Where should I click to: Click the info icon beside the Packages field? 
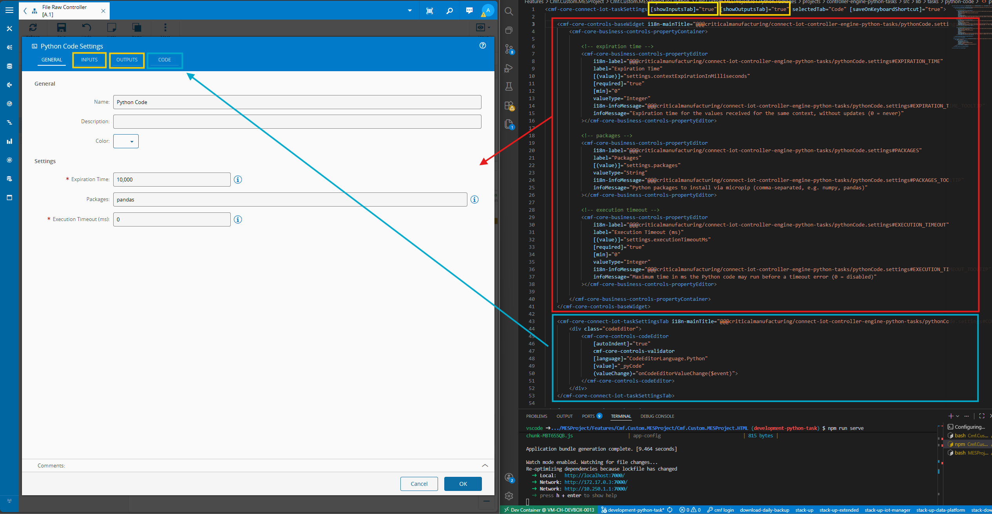pyautogui.click(x=474, y=199)
